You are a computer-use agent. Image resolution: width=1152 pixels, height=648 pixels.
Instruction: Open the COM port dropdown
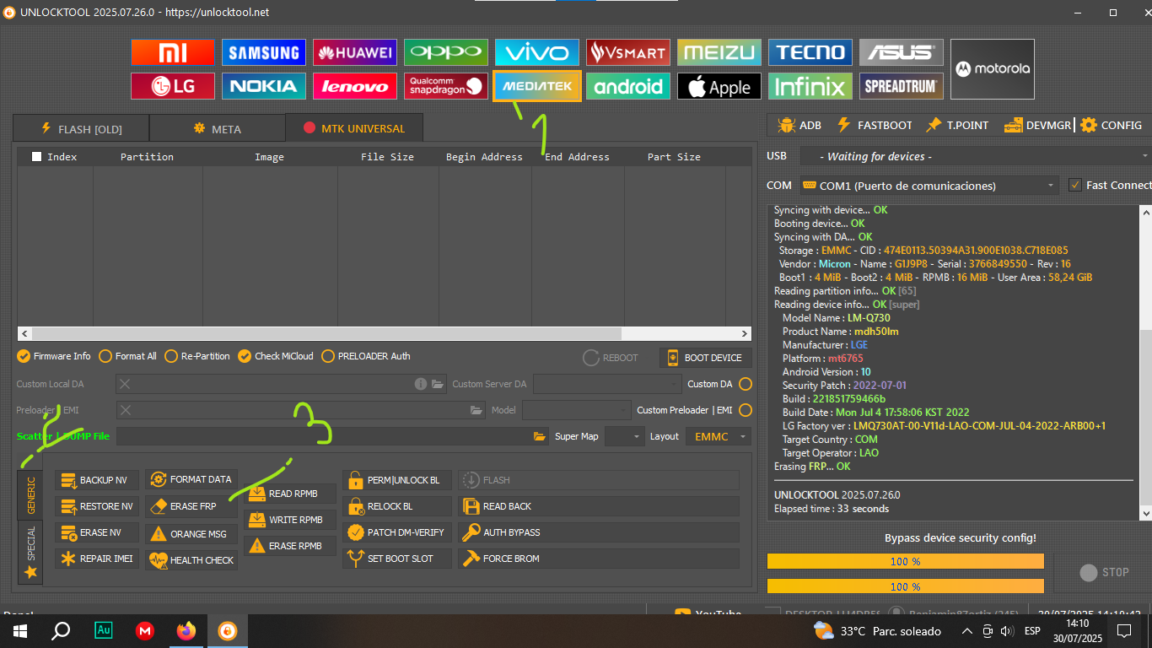[x=928, y=185]
